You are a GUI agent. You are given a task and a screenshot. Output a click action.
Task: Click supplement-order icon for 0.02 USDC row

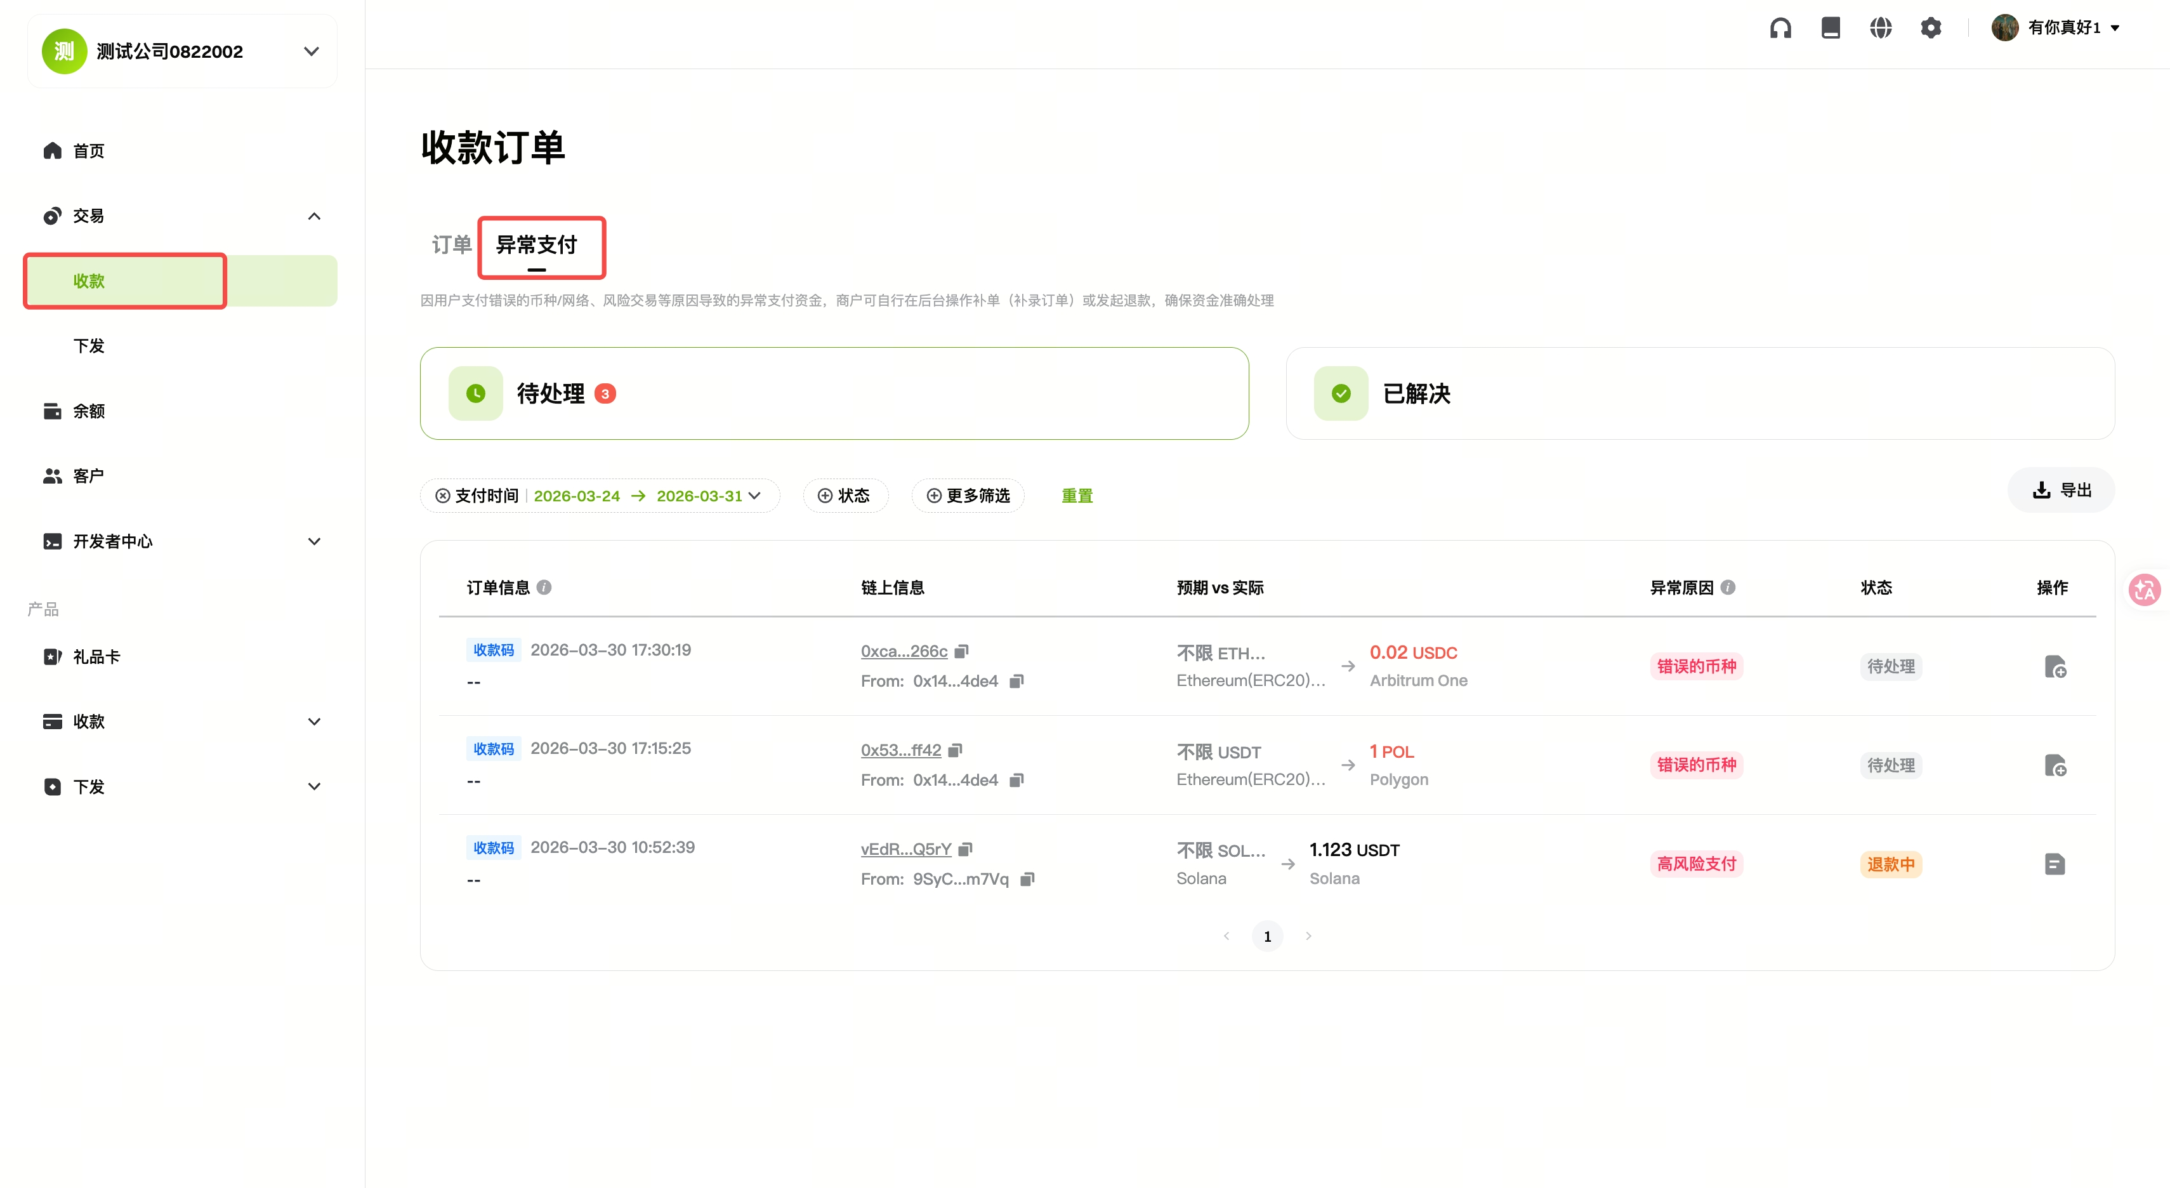[x=2055, y=666]
